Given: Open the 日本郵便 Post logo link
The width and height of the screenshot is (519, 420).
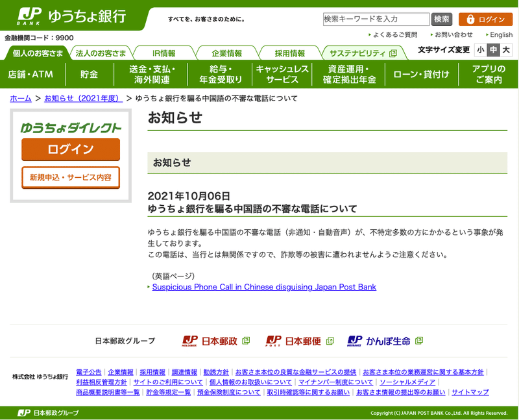Looking at the screenshot, I should (293, 341).
